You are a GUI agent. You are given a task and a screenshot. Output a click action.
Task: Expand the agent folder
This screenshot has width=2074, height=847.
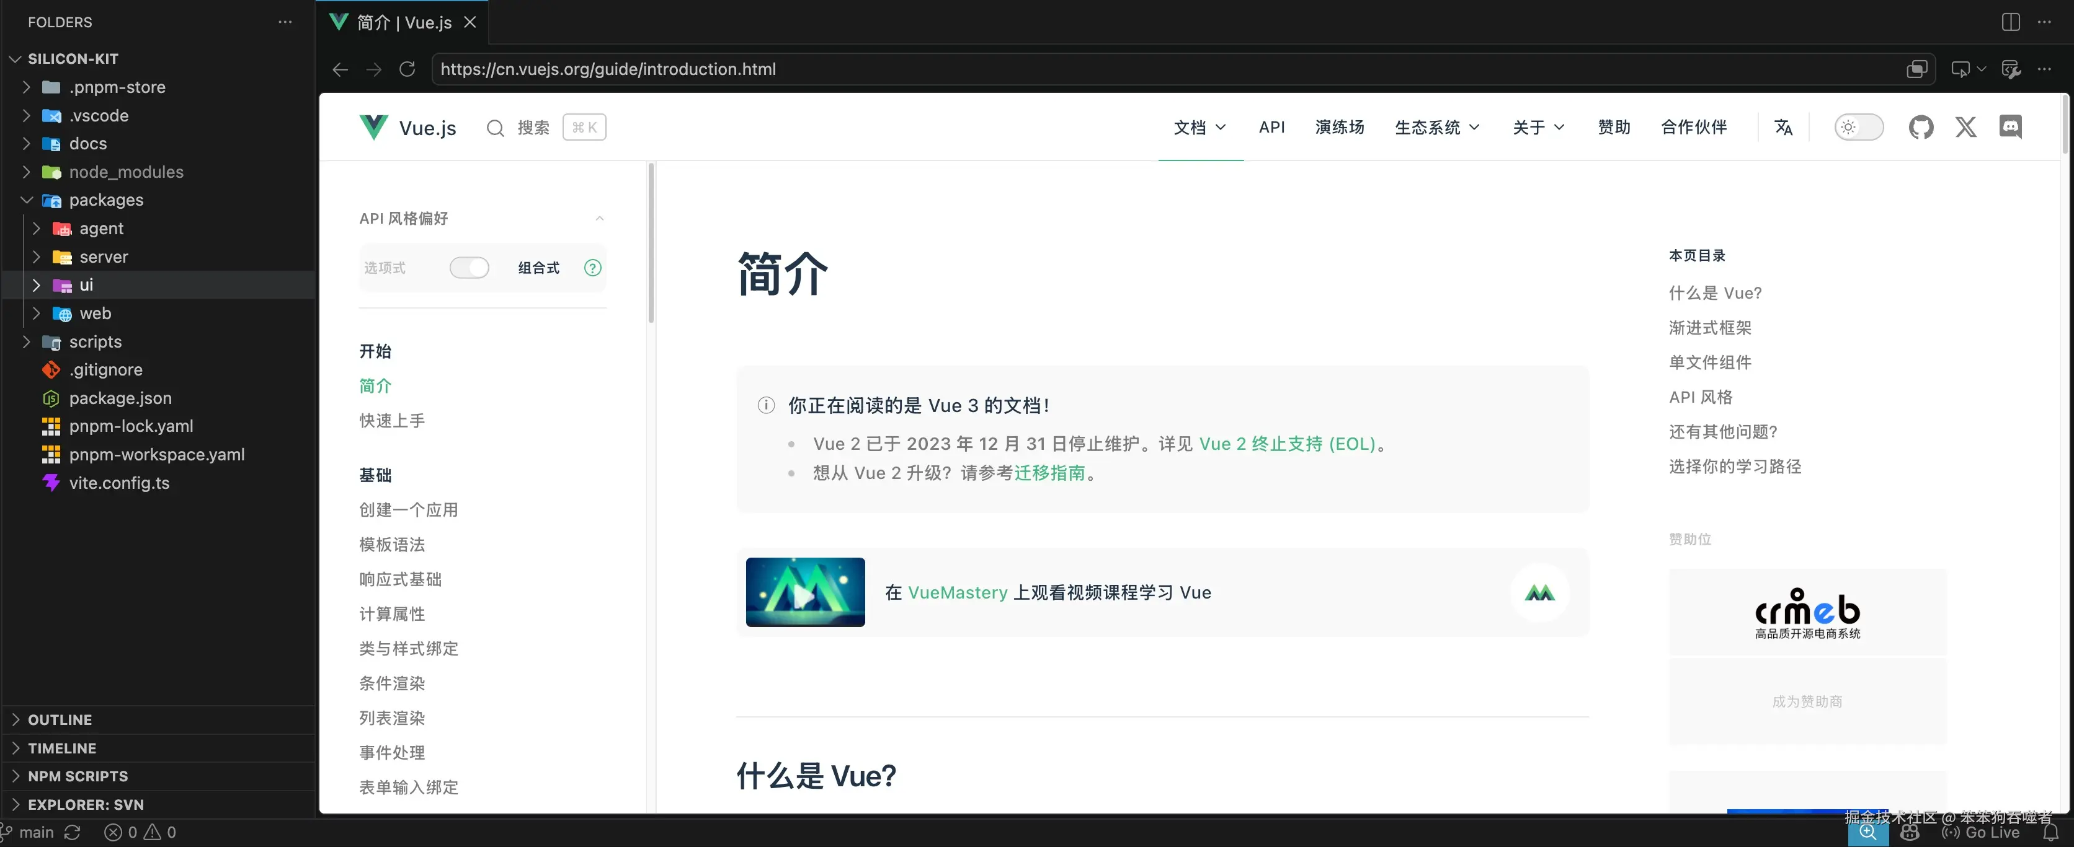(36, 229)
